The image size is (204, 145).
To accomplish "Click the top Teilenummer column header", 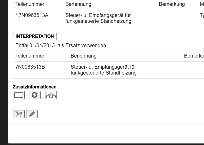I will 30,4.
